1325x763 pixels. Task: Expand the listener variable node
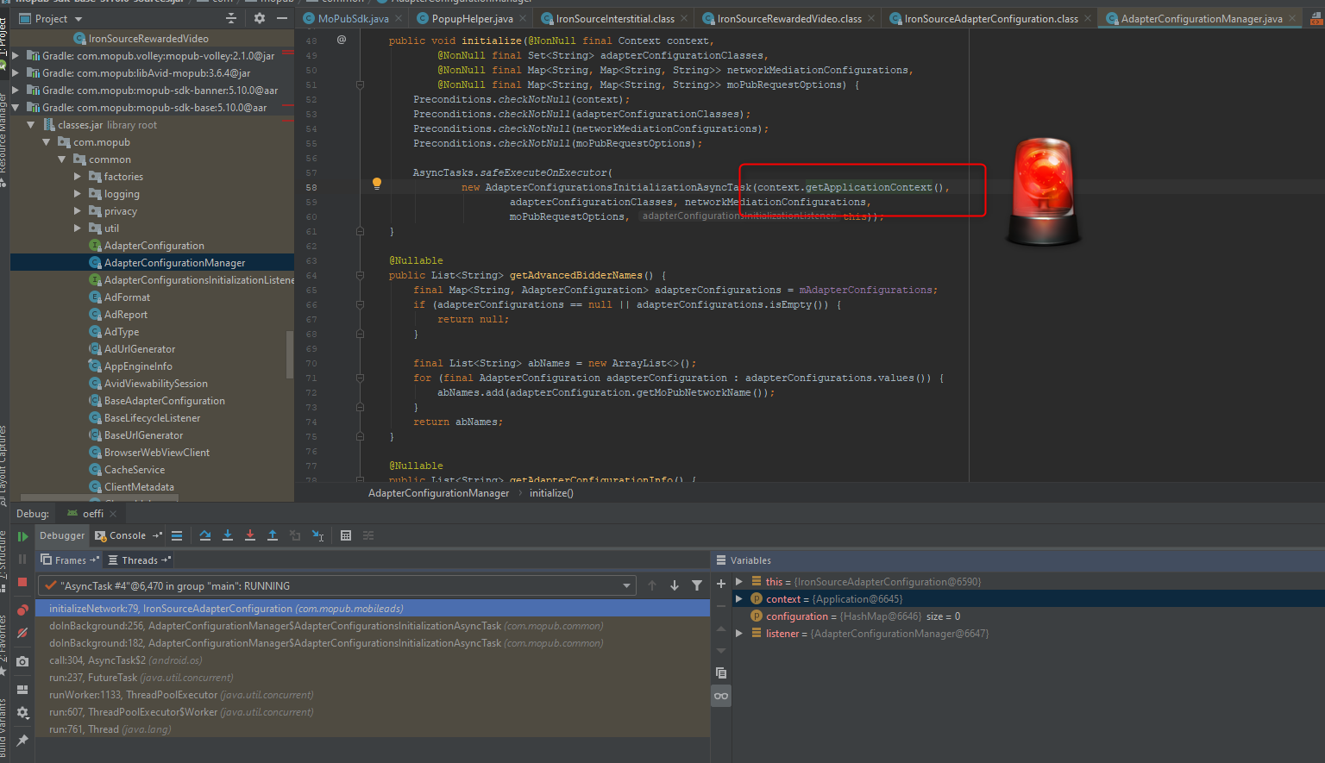coord(739,634)
